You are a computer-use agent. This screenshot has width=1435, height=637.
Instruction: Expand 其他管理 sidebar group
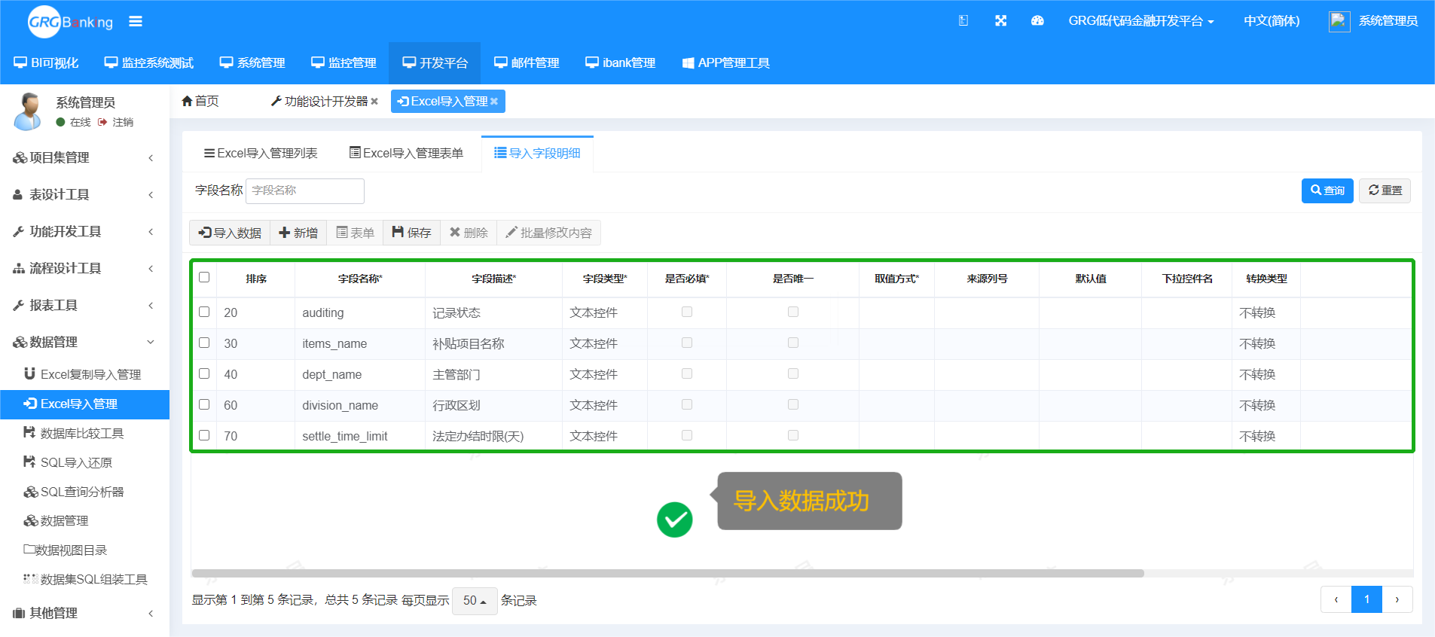[84, 613]
